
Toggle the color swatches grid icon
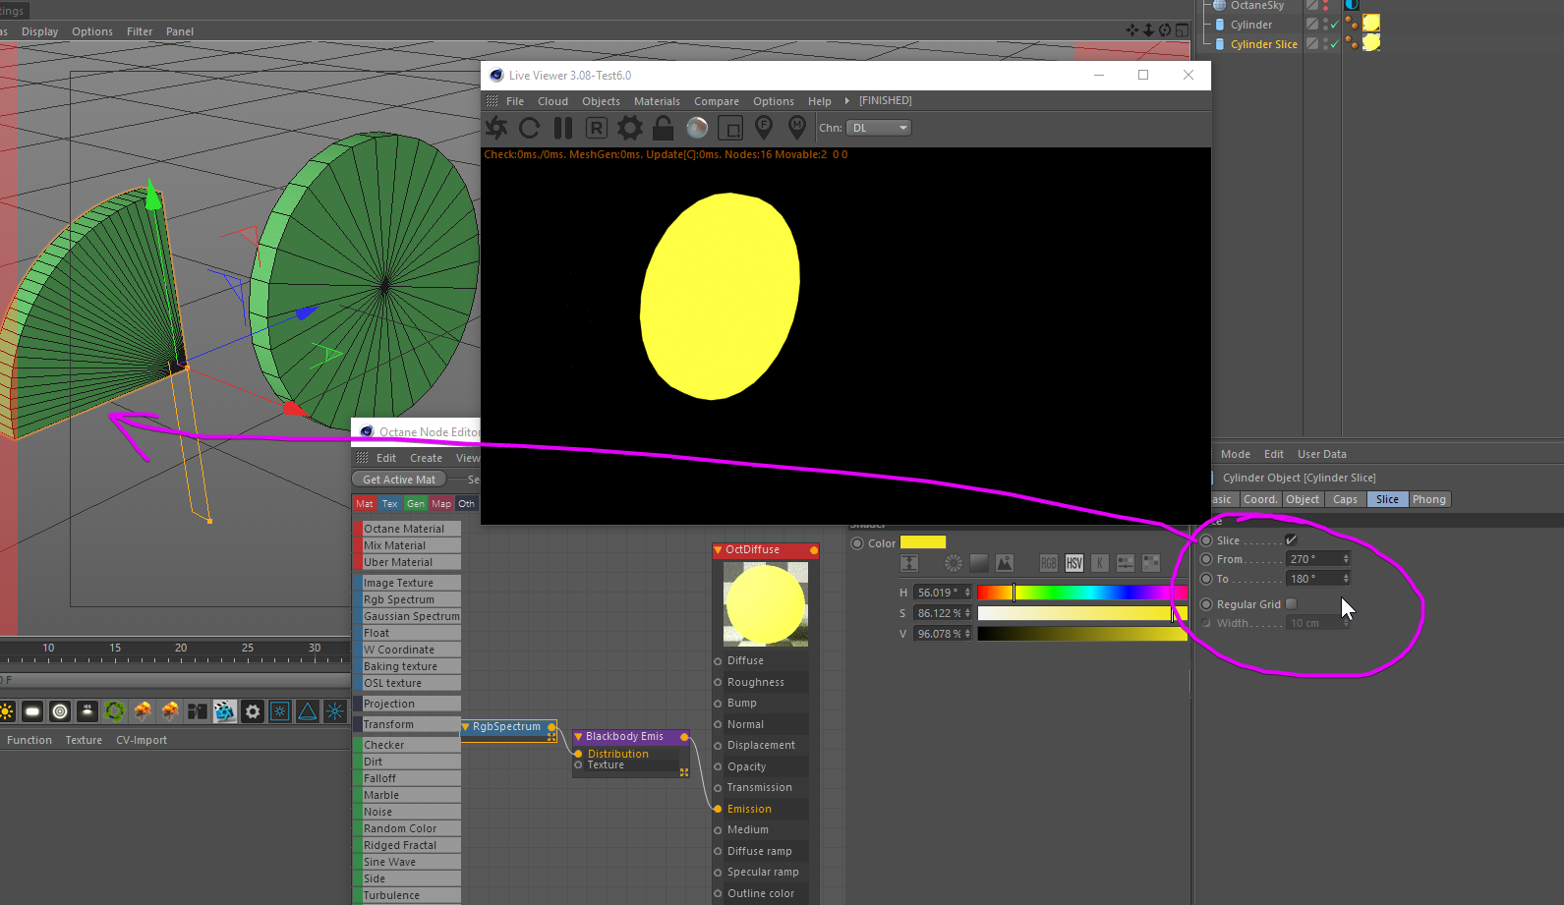(x=1151, y=563)
